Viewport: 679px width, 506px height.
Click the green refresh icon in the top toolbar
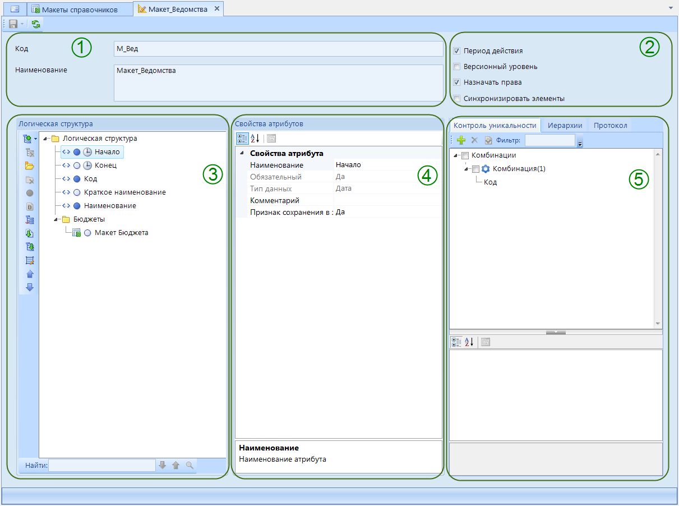[x=36, y=24]
